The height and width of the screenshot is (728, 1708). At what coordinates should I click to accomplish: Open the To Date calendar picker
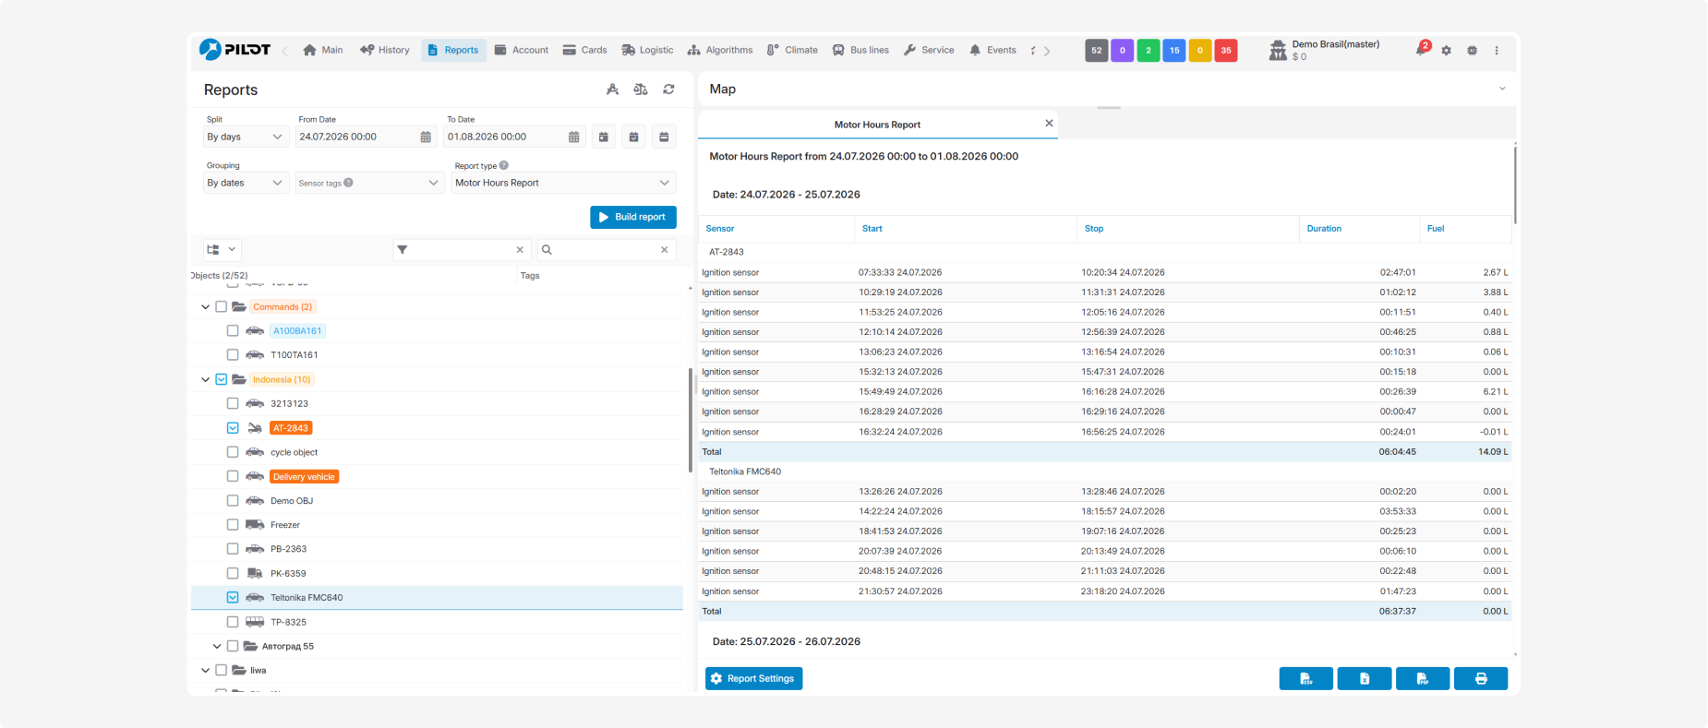coord(574,137)
